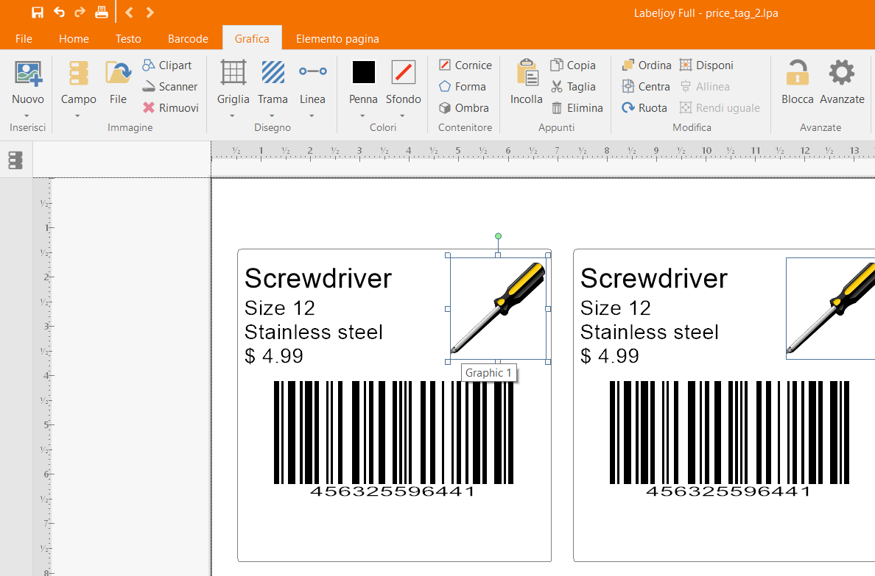
Task: Click Size 12 text on the first label
Action: [280, 308]
